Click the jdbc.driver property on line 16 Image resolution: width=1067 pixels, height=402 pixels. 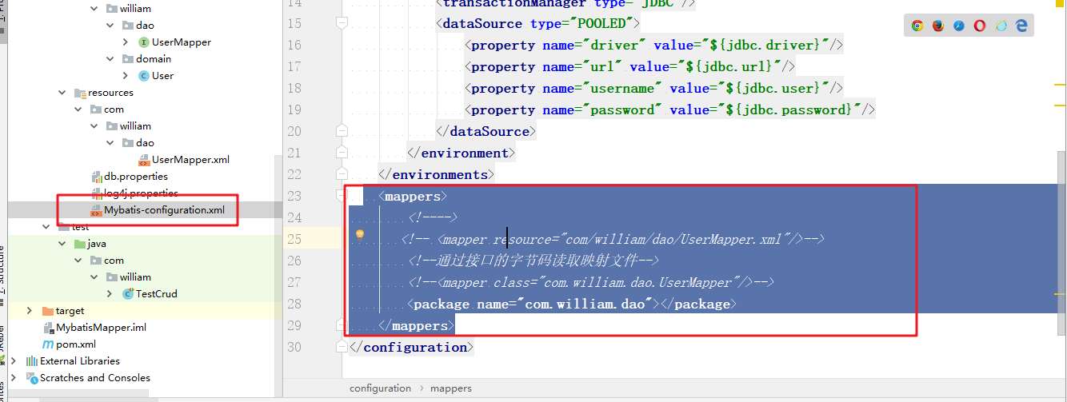pyautogui.click(x=653, y=45)
